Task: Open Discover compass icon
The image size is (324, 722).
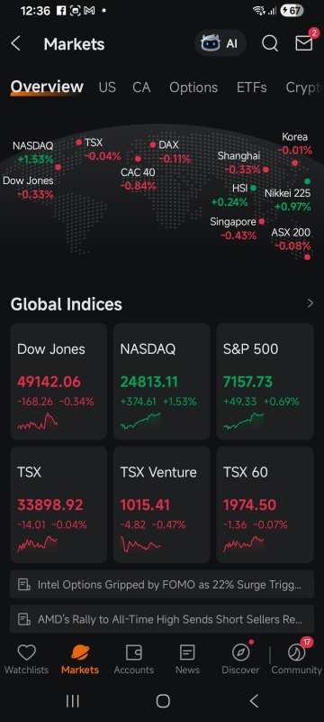Action: pyautogui.click(x=240, y=653)
